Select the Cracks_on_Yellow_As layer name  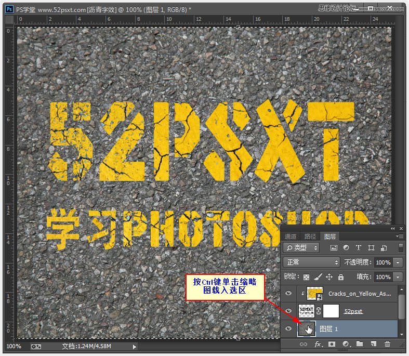click(x=360, y=294)
